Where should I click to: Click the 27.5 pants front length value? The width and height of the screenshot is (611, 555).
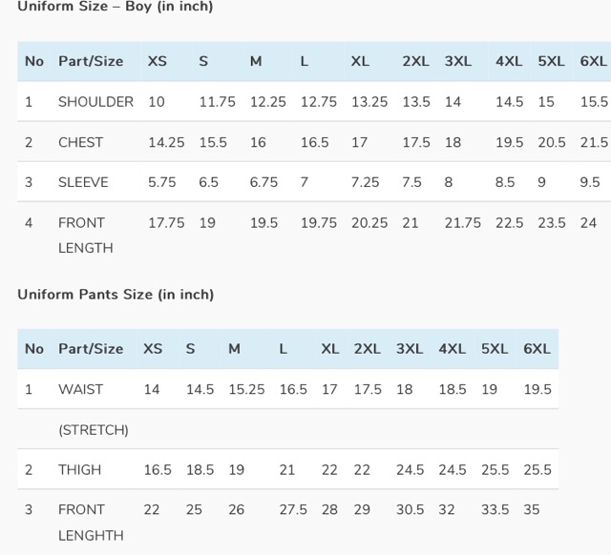click(293, 510)
